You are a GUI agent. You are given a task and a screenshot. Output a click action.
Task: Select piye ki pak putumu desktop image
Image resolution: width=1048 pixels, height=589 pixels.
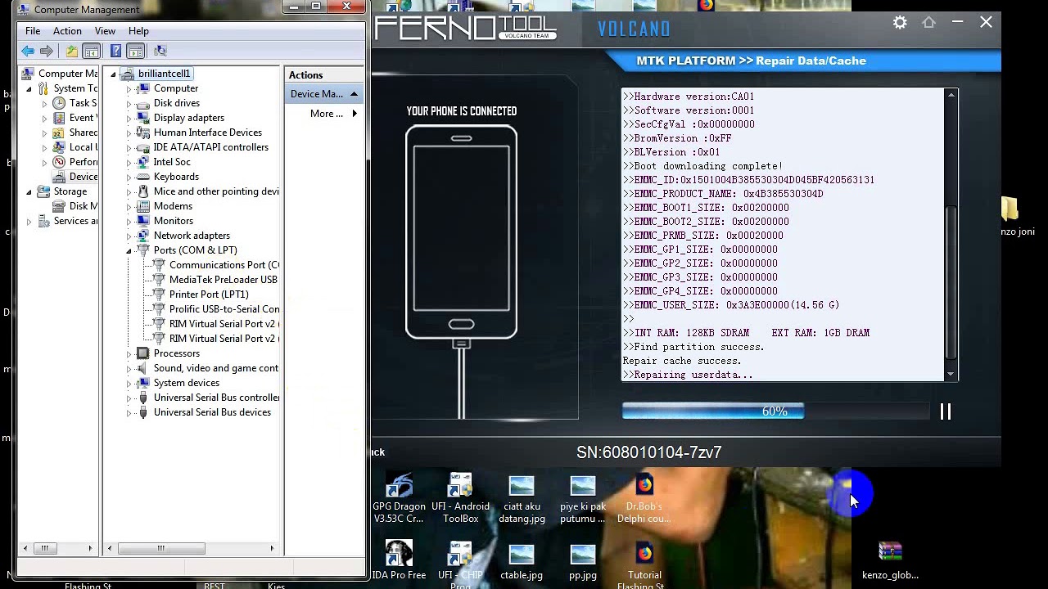(x=583, y=499)
